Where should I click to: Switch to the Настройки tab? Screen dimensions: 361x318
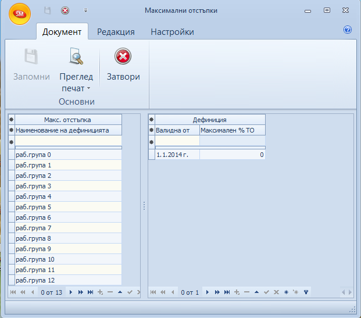[172, 31]
